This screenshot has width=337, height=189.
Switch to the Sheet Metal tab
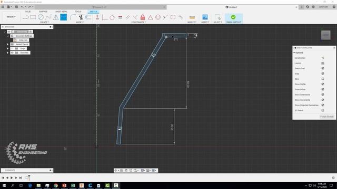coord(61,12)
